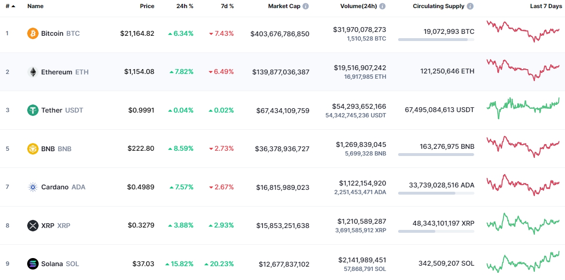The height and width of the screenshot is (280, 565).
Task: Click the Solana logo icon
Action: pyautogui.click(x=33, y=264)
